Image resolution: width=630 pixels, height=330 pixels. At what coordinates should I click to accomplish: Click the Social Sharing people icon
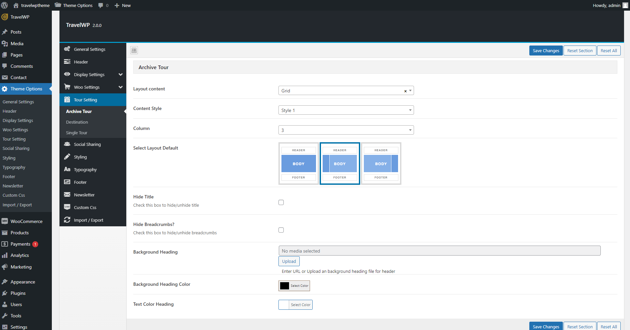point(67,144)
